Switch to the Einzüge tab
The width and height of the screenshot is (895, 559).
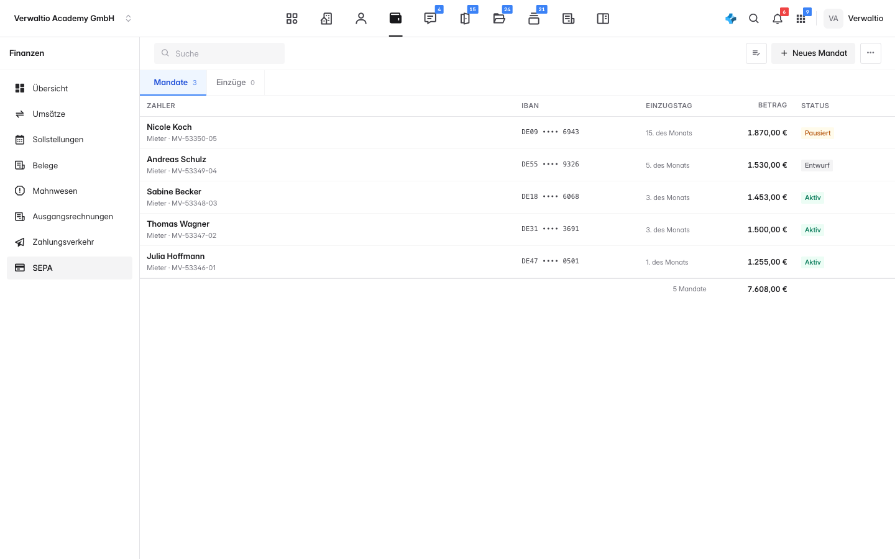236,83
